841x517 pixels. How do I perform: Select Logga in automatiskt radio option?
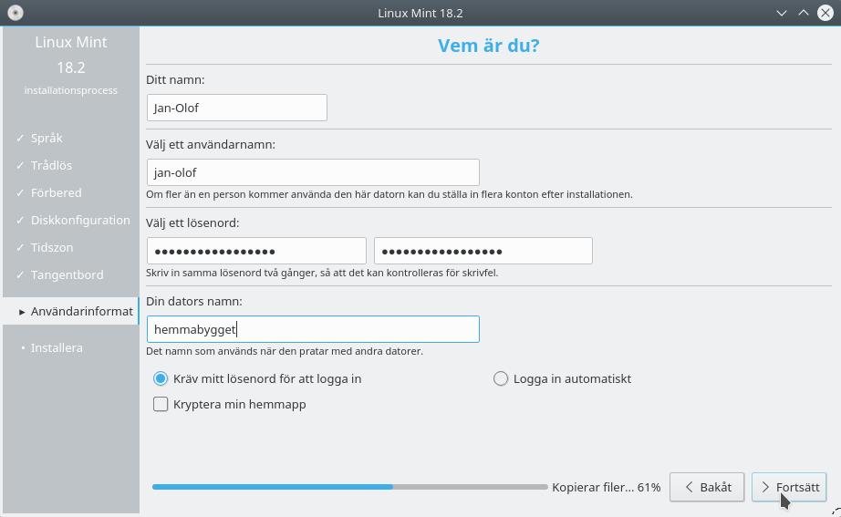pyautogui.click(x=562, y=378)
